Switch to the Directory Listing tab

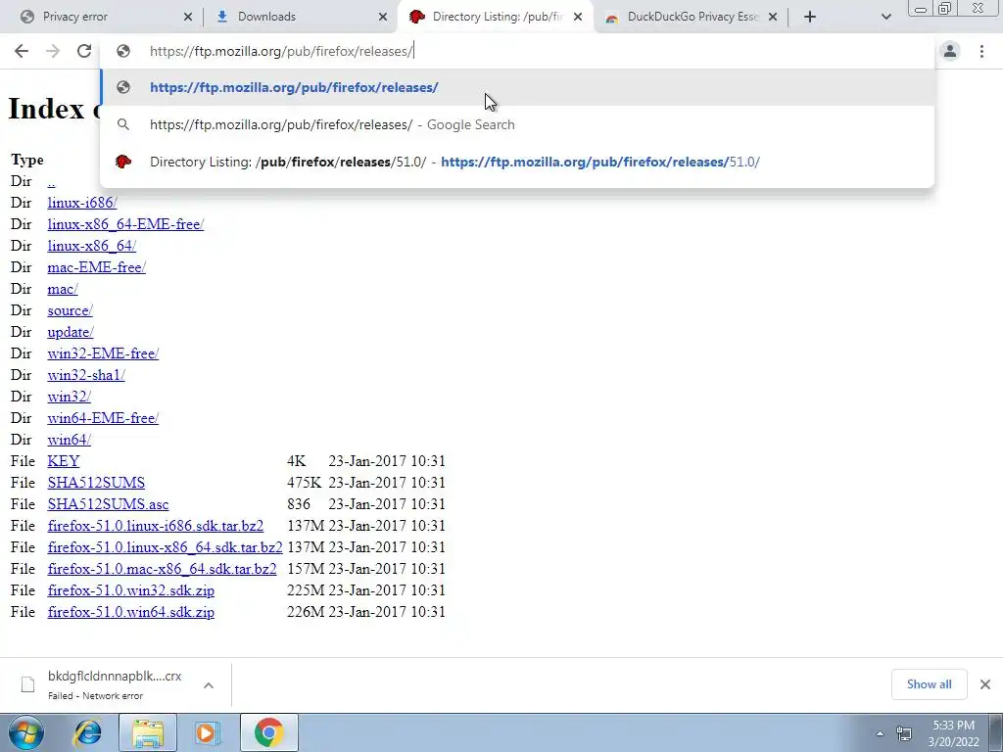tap(496, 17)
